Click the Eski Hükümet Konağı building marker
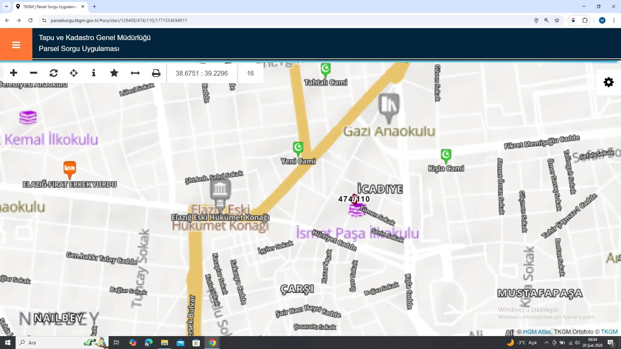 (221, 191)
